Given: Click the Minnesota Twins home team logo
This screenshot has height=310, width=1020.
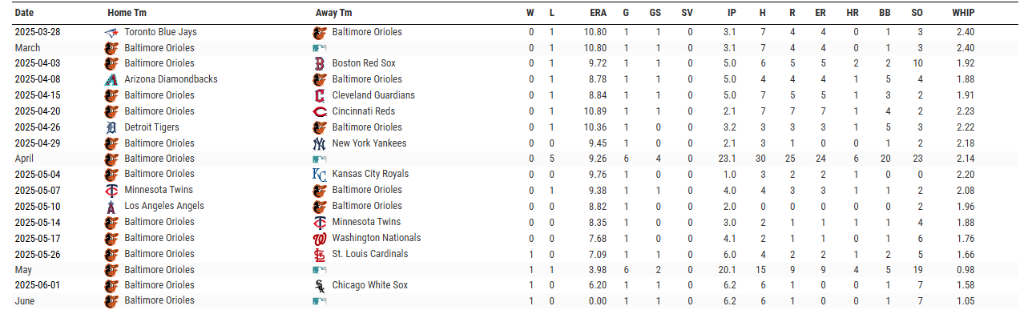Looking at the screenshot, I should (111, 191).
